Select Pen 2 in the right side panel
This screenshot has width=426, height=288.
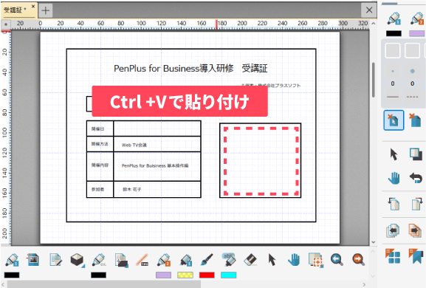[x=416, y=18]
